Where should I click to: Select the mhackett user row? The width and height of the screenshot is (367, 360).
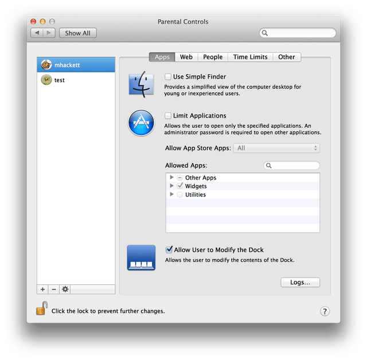[x=76, y=65]
